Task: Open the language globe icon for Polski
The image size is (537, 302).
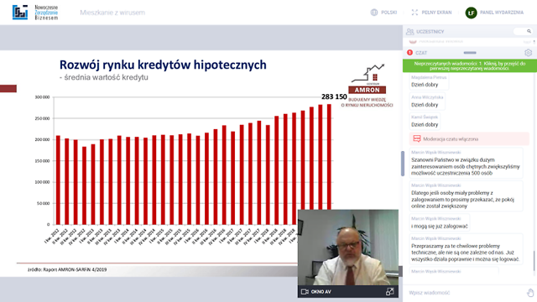Action: (374, 13)
